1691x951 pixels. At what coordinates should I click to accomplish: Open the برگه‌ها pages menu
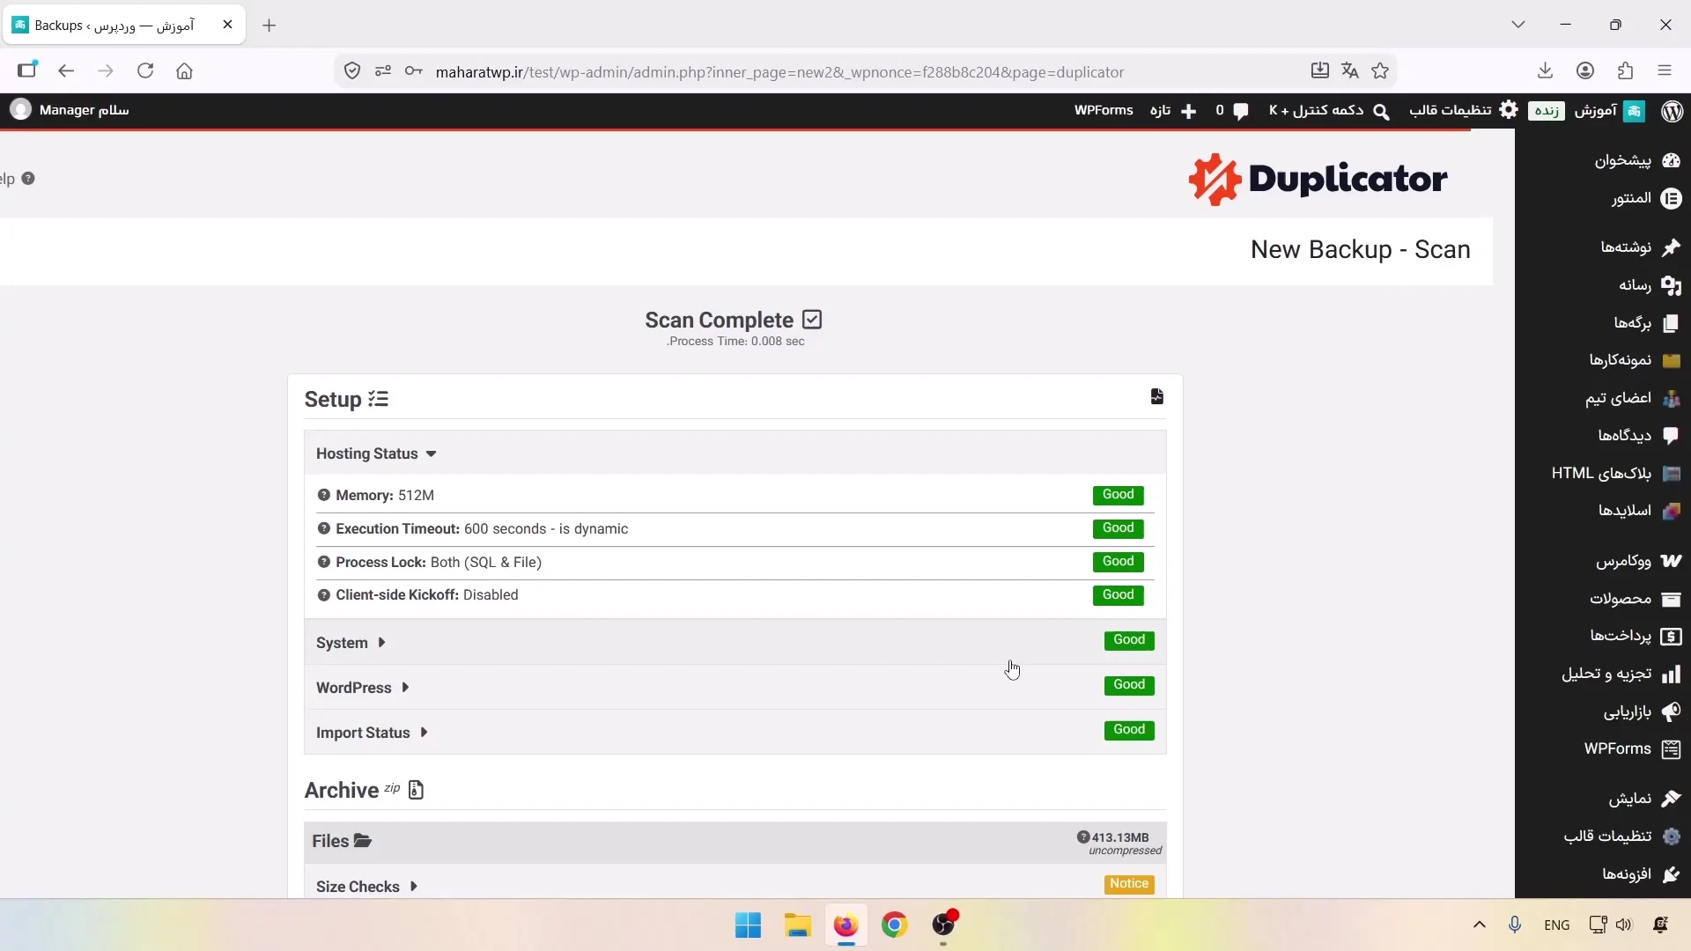(1603, 323)
